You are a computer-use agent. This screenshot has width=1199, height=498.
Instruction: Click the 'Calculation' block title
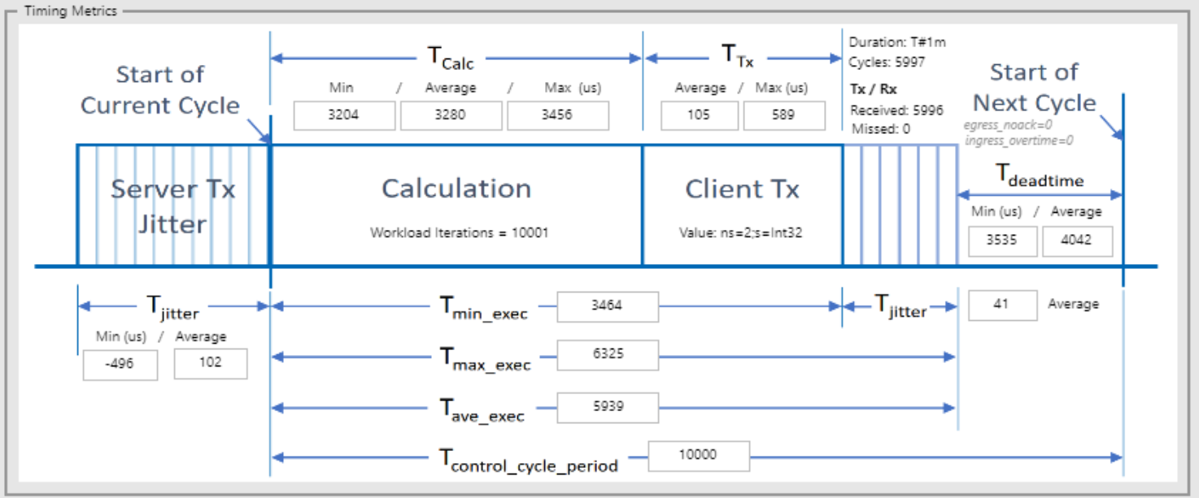pos(456,188)
